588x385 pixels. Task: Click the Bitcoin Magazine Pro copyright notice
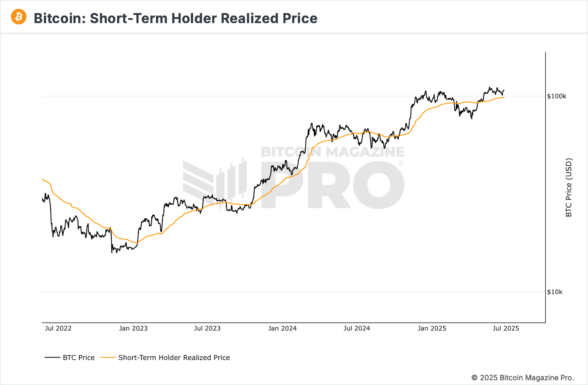pos(523,378)
